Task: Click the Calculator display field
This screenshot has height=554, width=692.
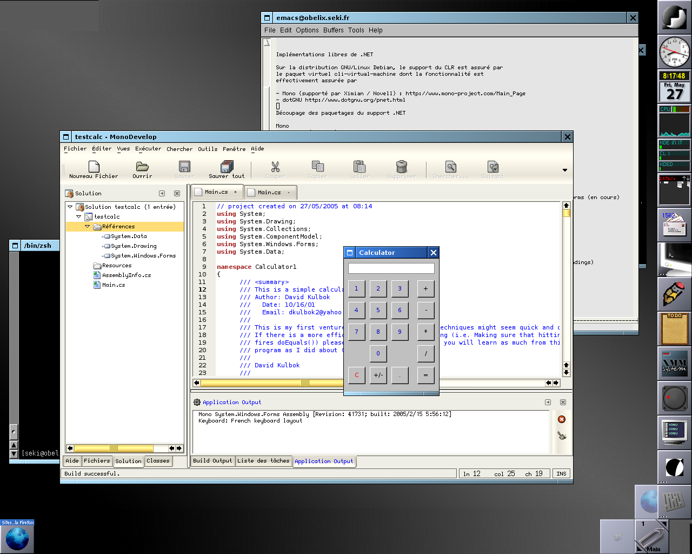Action: [x=391, y=268]
